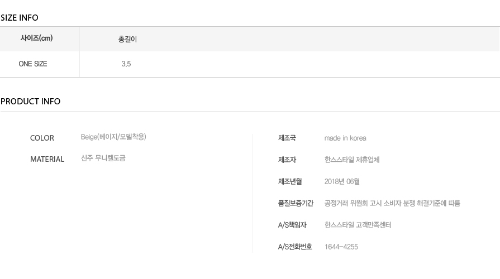Select the ONE SIZE row label

[33, 64]
